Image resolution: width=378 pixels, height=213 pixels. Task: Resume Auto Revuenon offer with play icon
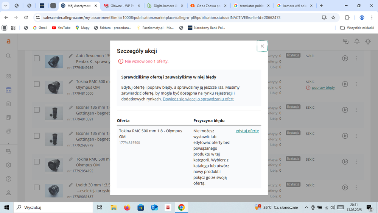point(345,58)
